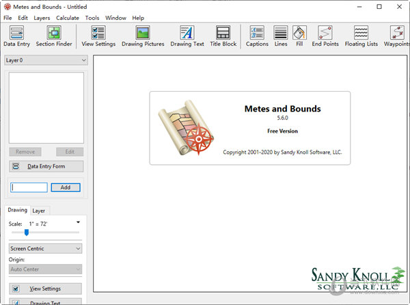Image resolution: width=410 pixels, height=305 pixels.
Task: Open the Screen Centric combo box
Action: click(x=46, y=249)
